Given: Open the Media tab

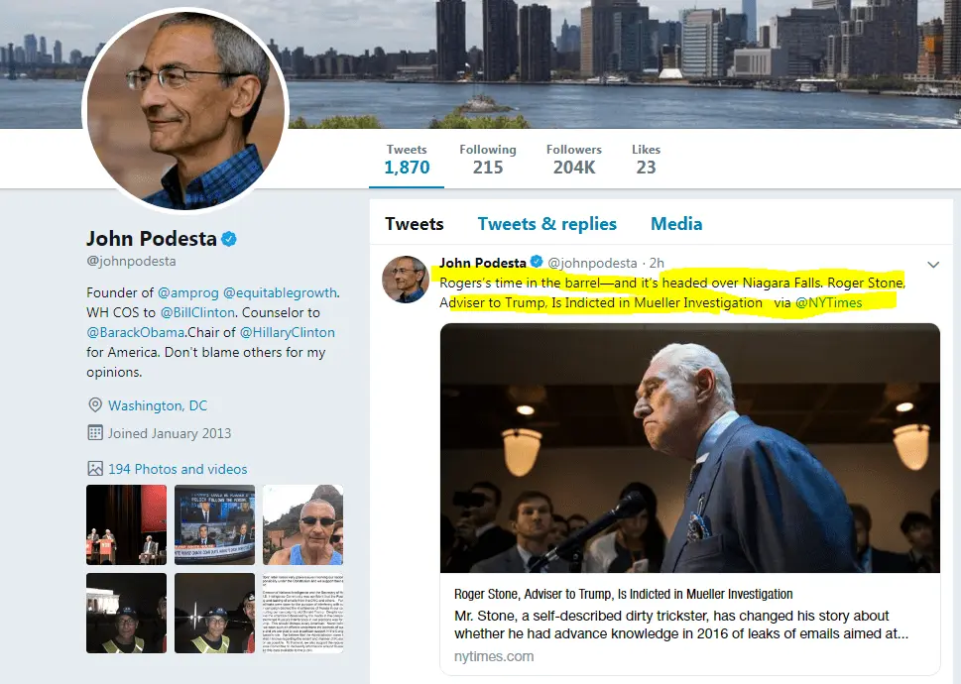Looking at the screenshot, I should click(676, 224).
